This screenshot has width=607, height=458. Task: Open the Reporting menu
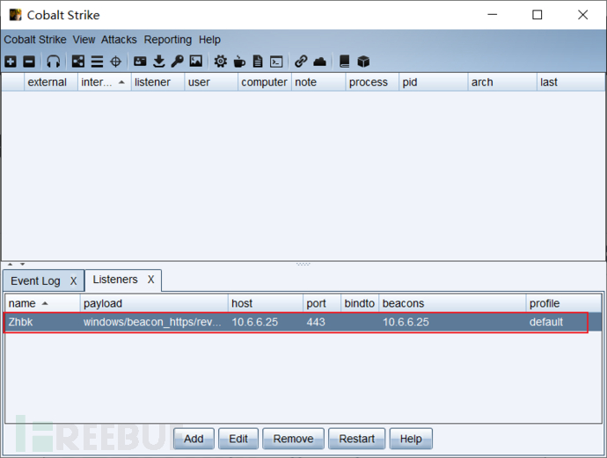pos(168,40)
